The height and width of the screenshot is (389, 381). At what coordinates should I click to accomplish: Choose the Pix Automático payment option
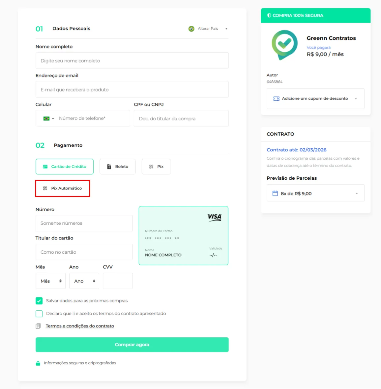coord(63,188)
